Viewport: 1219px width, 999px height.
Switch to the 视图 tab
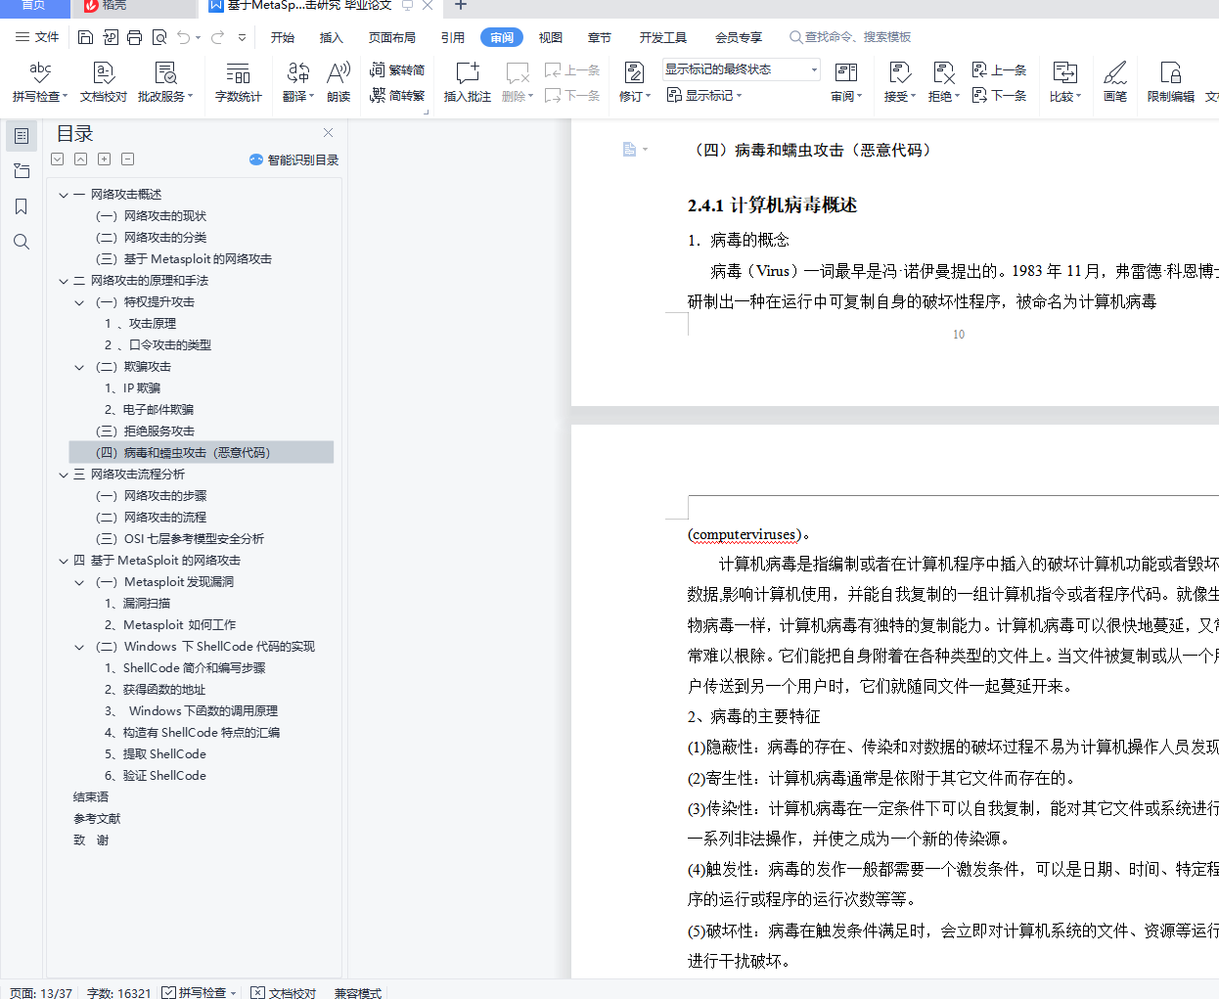(551, 37)
